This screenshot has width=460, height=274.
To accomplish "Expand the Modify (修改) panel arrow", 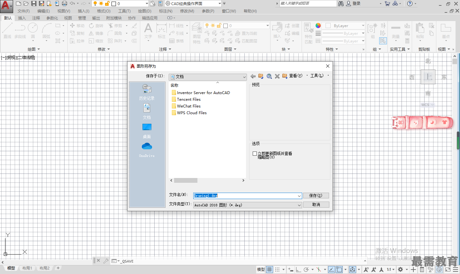I will 109,49.
